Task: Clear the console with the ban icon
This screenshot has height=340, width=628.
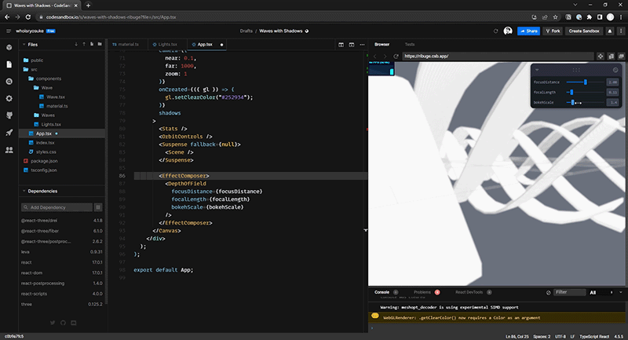Action: pyautogui.click(x=548, y=292)
